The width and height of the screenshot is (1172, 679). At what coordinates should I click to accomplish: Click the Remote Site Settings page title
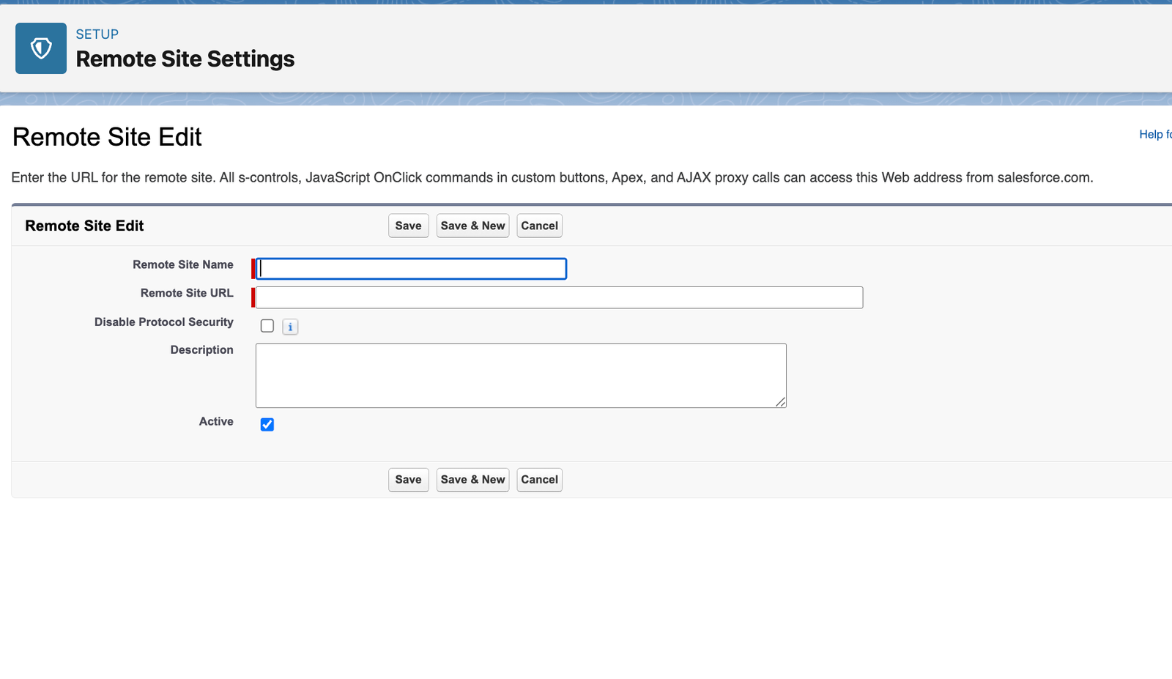(x=185, y=59)
